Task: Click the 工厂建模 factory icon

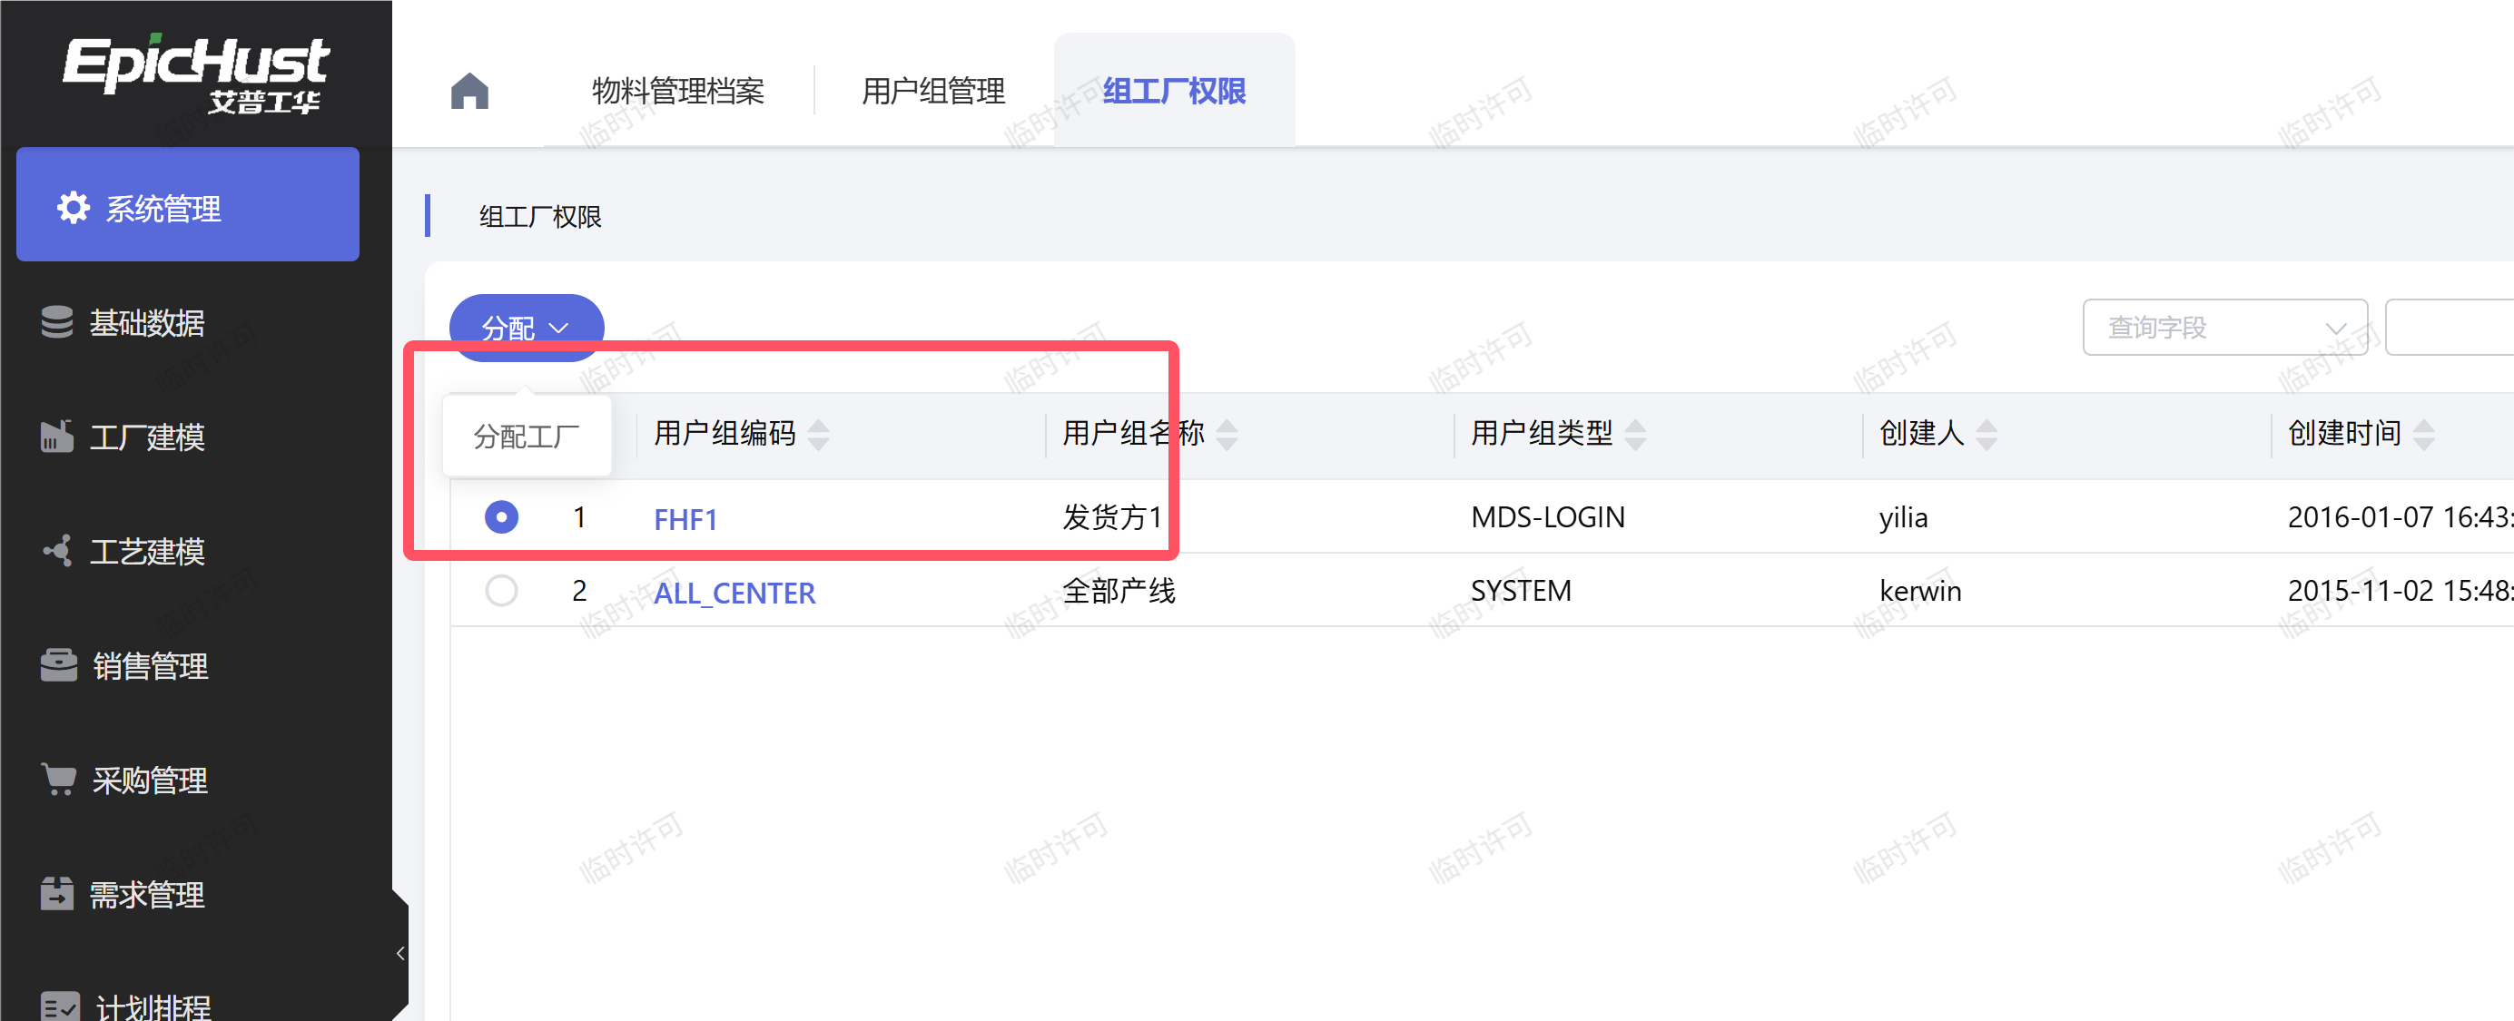Action: [57, 436]
